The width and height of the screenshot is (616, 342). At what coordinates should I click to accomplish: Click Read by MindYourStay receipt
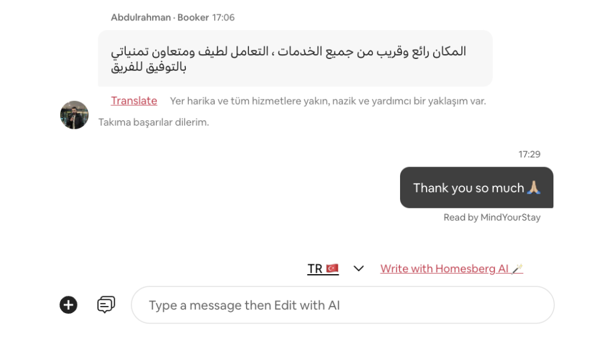point(492,218)
